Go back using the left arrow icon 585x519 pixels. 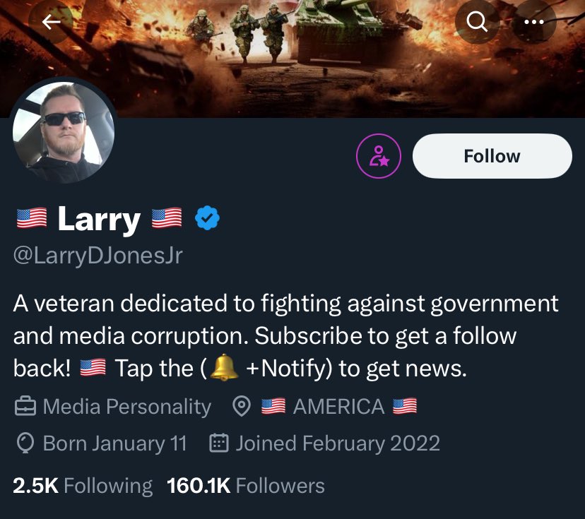[x=51, y=22]
